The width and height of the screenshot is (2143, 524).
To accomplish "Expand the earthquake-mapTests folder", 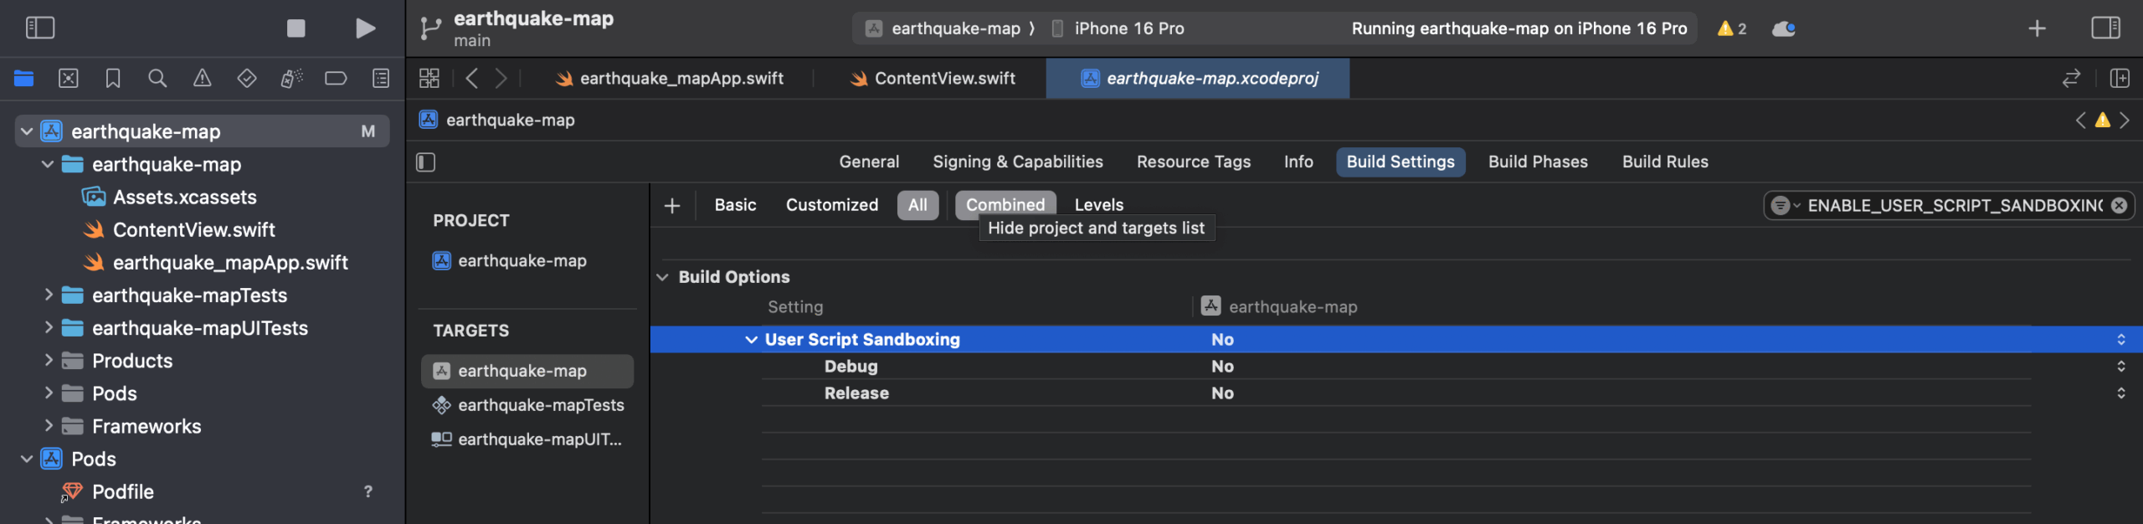I will [48, 295].
